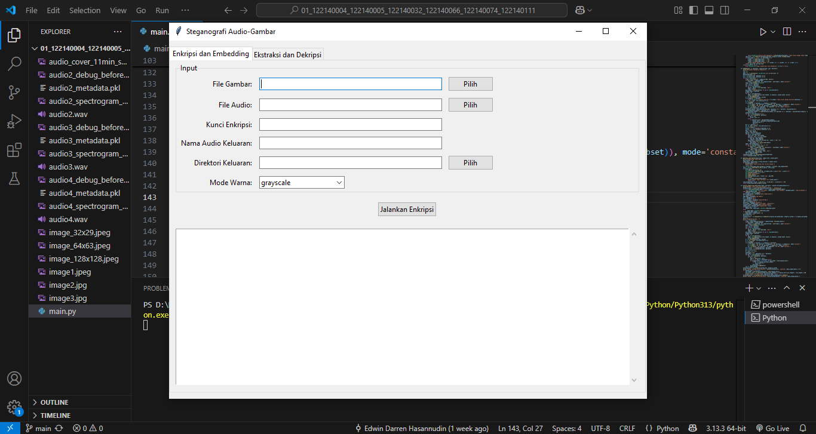
Task: Click Pilih button for File Audio
Action: [471, 105]
